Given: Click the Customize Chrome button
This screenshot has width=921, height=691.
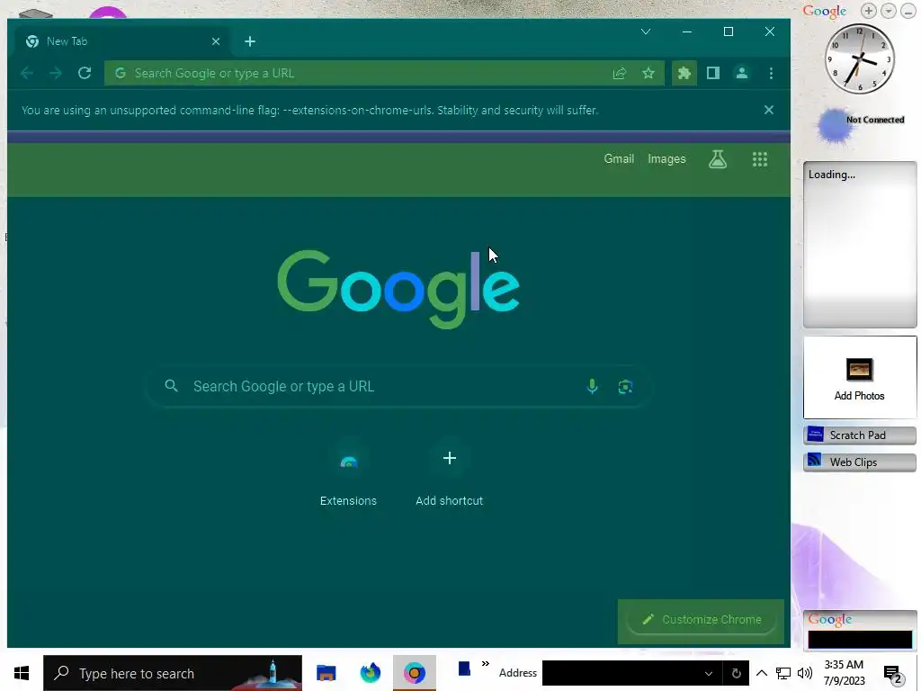Looking at the screenshot, I should (x=702, y=619).
